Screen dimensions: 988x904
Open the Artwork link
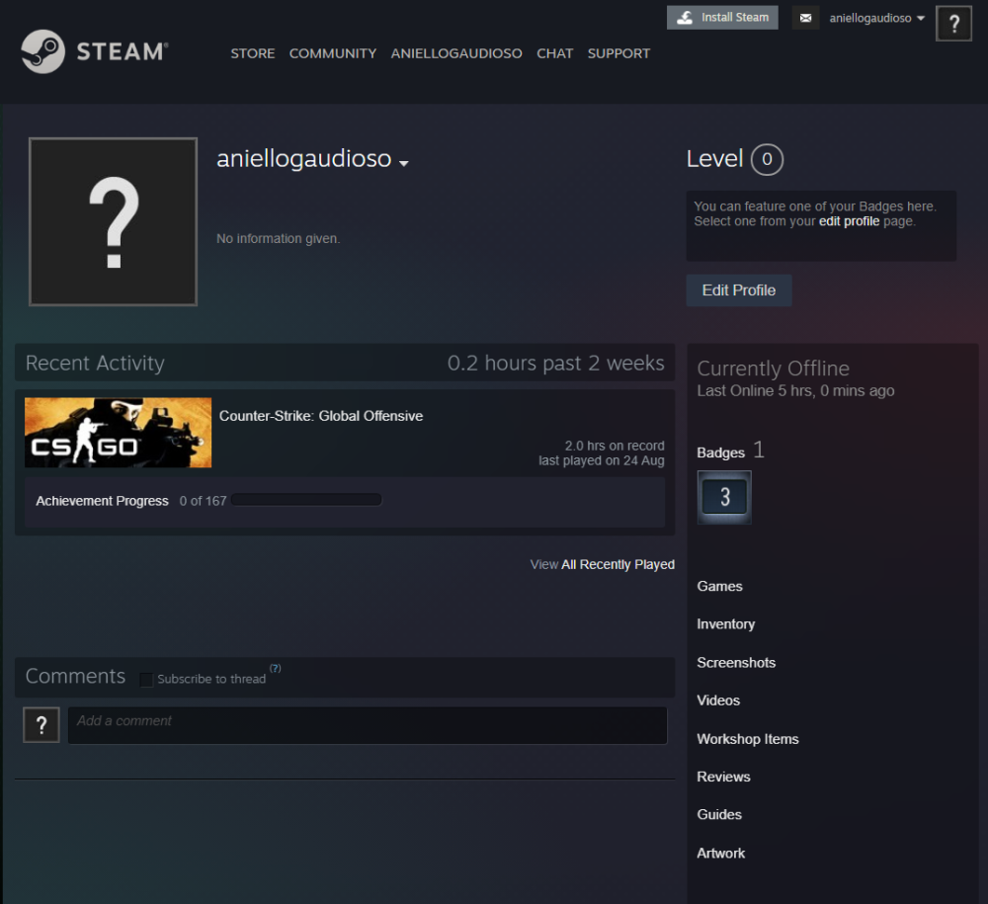pos(721,854)
